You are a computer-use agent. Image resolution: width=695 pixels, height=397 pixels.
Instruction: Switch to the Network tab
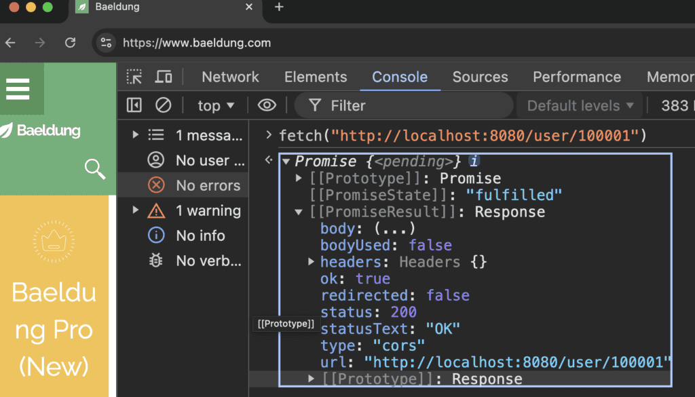[230, 77]
